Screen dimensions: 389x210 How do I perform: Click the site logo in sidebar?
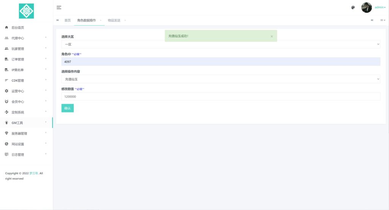click(26, 11)
